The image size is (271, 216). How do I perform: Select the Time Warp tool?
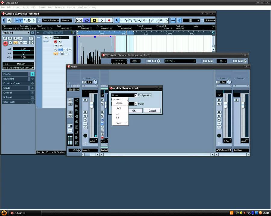point(148,20)
